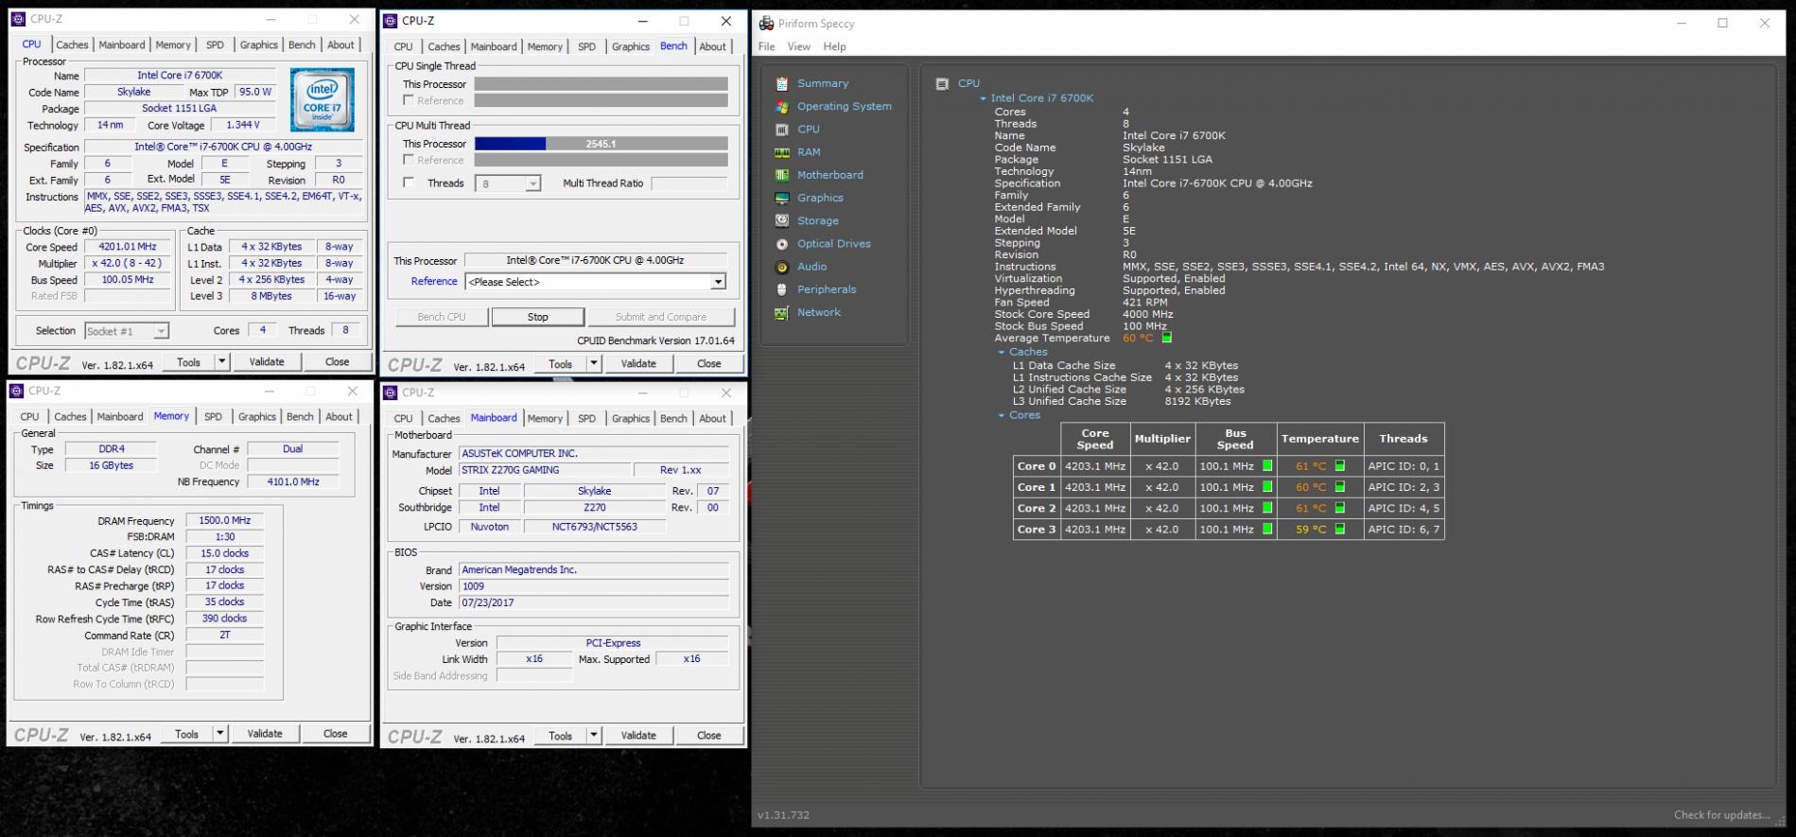Toggle the Threads checkbox in Bench window
The width and height of the screenshot is (1796, 837).
409,183
